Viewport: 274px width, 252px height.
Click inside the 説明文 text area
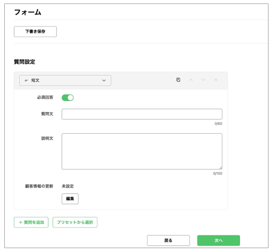point(142,151)
